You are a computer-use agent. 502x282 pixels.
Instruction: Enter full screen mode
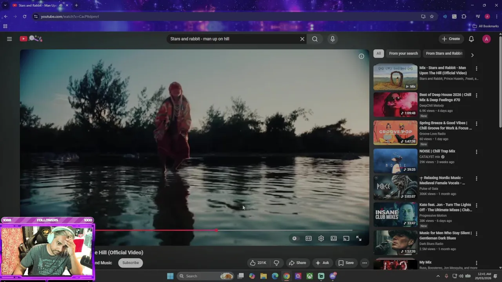[x=359, y=238]
